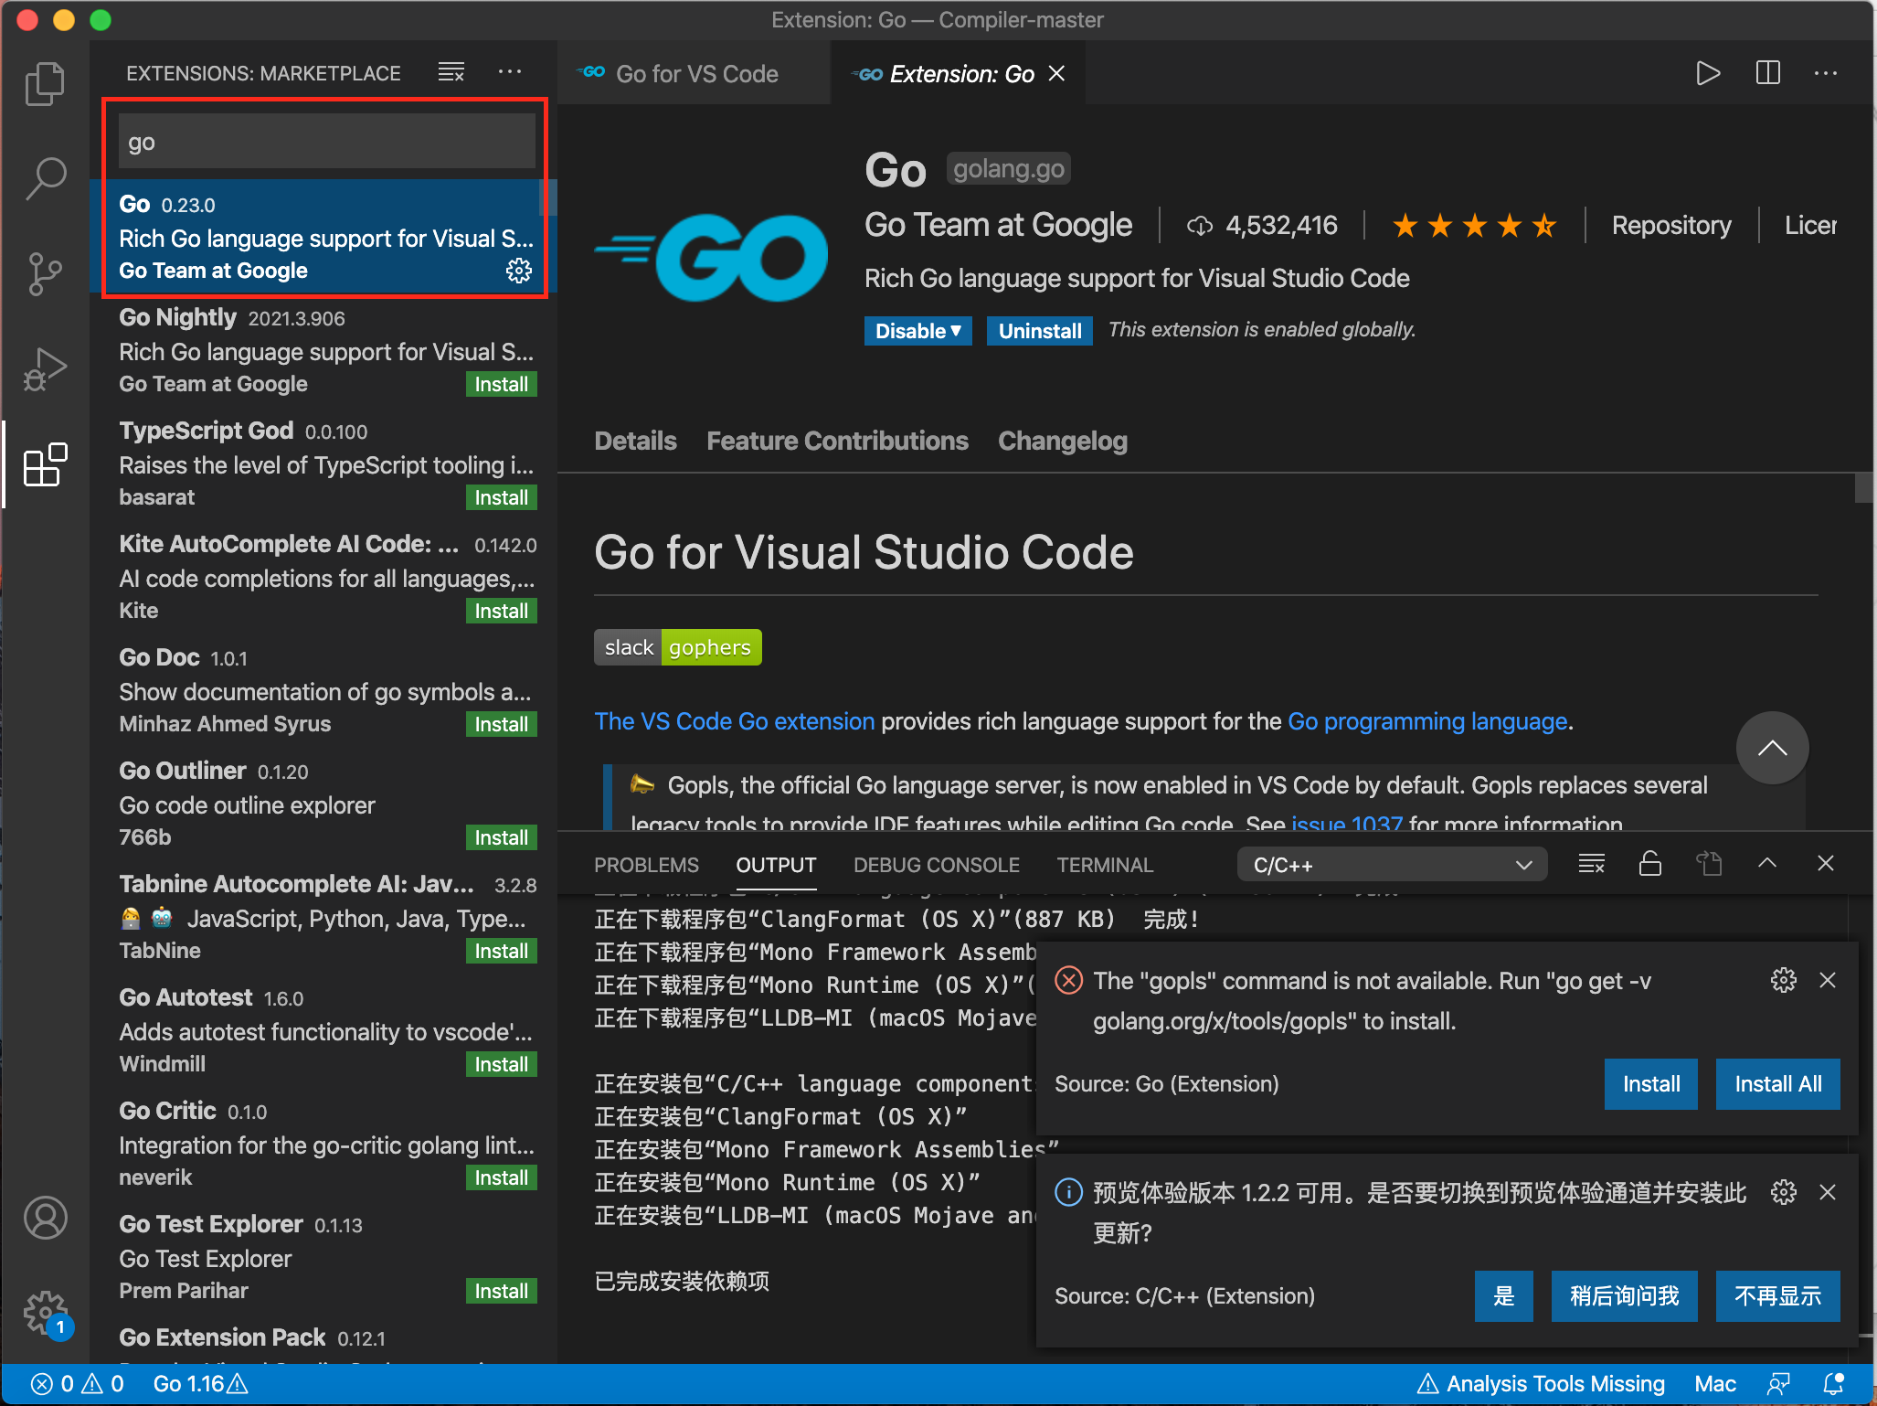Viewport: 1877px width, 1406px height.
Task: Open the Extensions view icon
Action: 45,464
